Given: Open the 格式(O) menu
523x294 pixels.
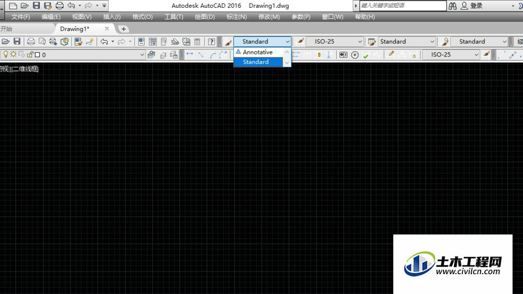Looking at the screenshot, I should coord(142,17).
